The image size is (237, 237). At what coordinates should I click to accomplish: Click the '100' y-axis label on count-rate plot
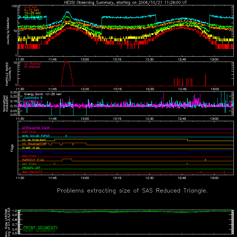coord(14,6)
